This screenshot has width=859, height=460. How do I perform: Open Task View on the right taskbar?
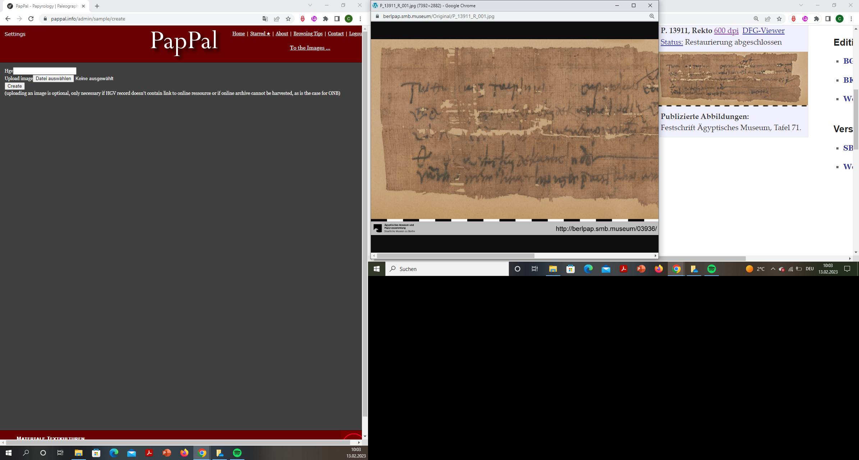coord(535,269)
